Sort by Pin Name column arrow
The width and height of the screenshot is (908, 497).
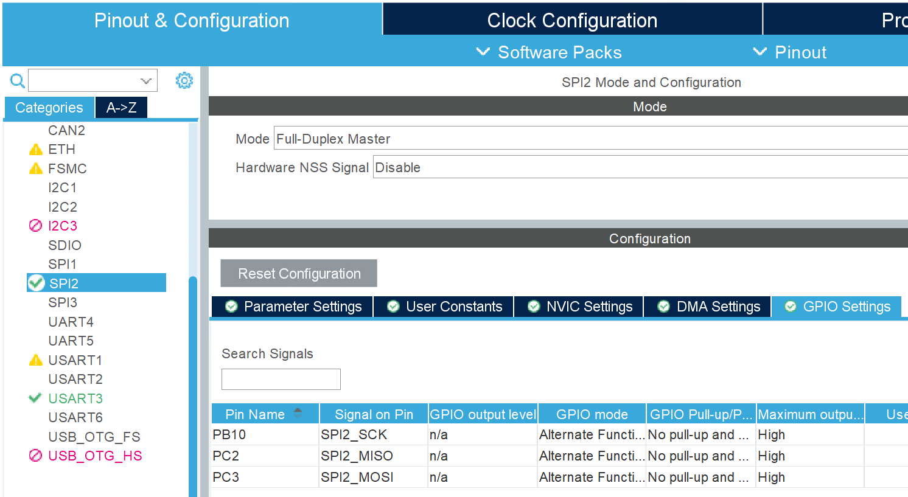coord(298,413)
